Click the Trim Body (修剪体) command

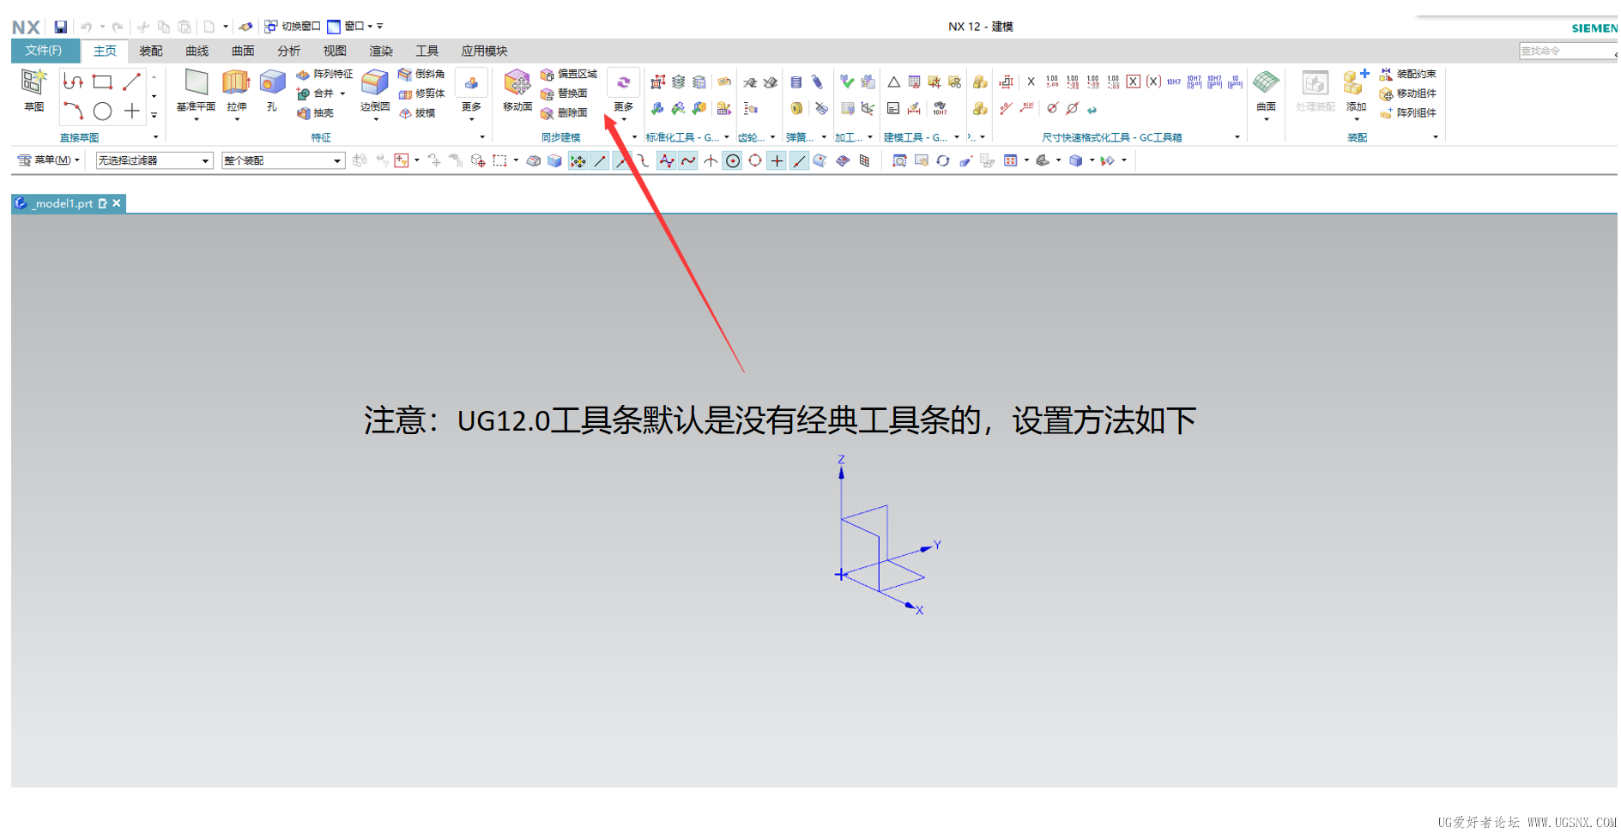tap(421, 94)
